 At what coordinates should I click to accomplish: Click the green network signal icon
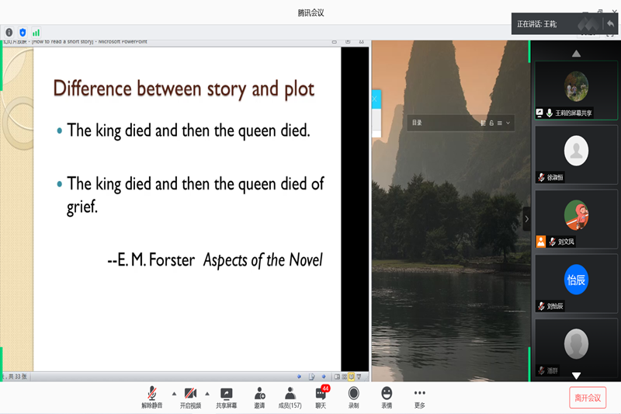[x=36, y=33]
